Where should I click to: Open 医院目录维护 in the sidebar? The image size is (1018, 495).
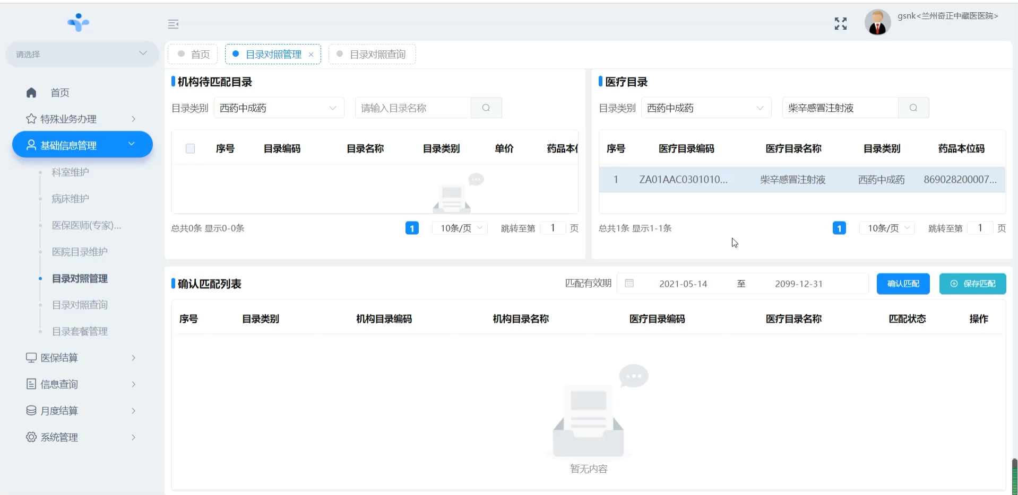pos(80,252)
